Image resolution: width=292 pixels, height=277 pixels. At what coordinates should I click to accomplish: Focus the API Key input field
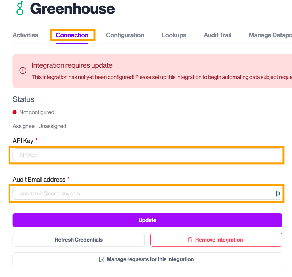pos(147,155)
